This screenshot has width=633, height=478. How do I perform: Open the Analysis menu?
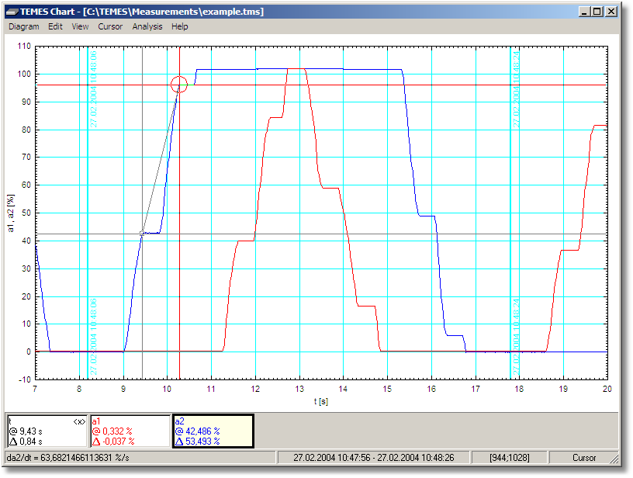(x=147, y=26)
